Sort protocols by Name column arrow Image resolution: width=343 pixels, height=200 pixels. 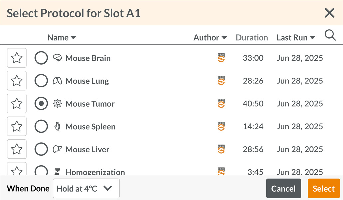pos(73,38)
